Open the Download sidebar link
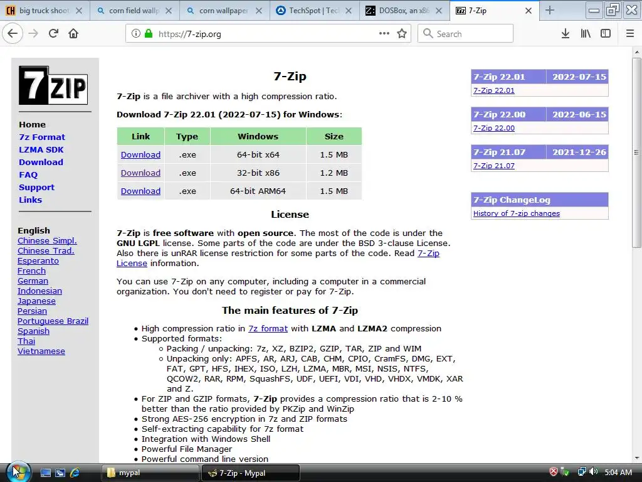The image size is (642, 482). (41, 162)
